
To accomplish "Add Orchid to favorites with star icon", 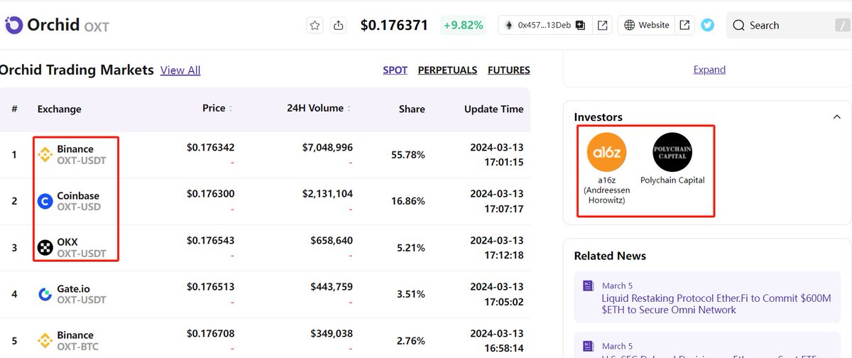I will (x=315, y=26).
